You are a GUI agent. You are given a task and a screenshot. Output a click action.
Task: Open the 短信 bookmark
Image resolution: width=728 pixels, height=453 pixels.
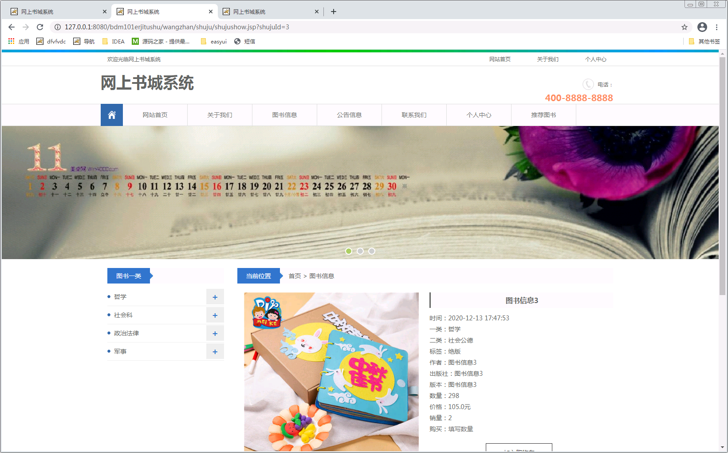(244, 41)
